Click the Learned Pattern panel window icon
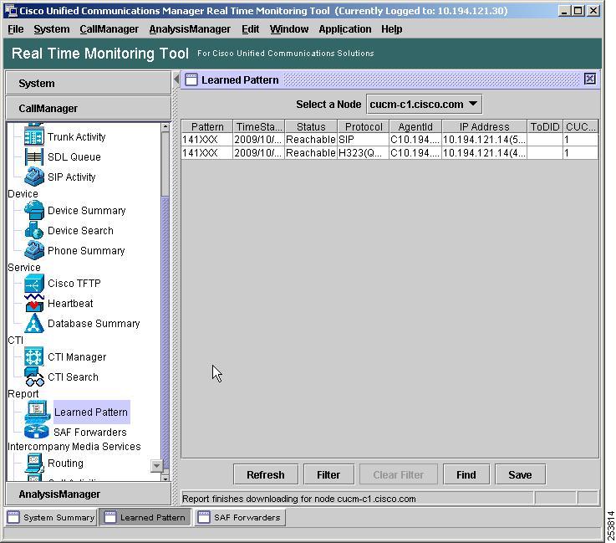This screenshot has height=543, width=616. click(191, 79)
